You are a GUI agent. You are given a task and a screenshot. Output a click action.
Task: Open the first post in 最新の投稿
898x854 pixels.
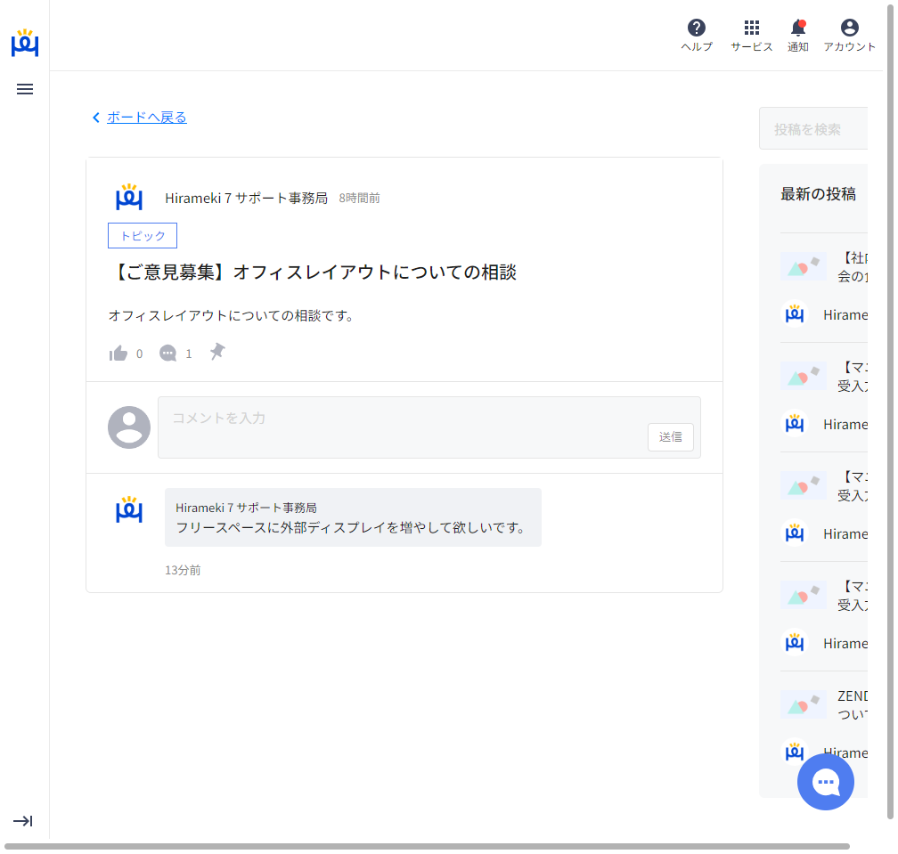coord(851,267)
